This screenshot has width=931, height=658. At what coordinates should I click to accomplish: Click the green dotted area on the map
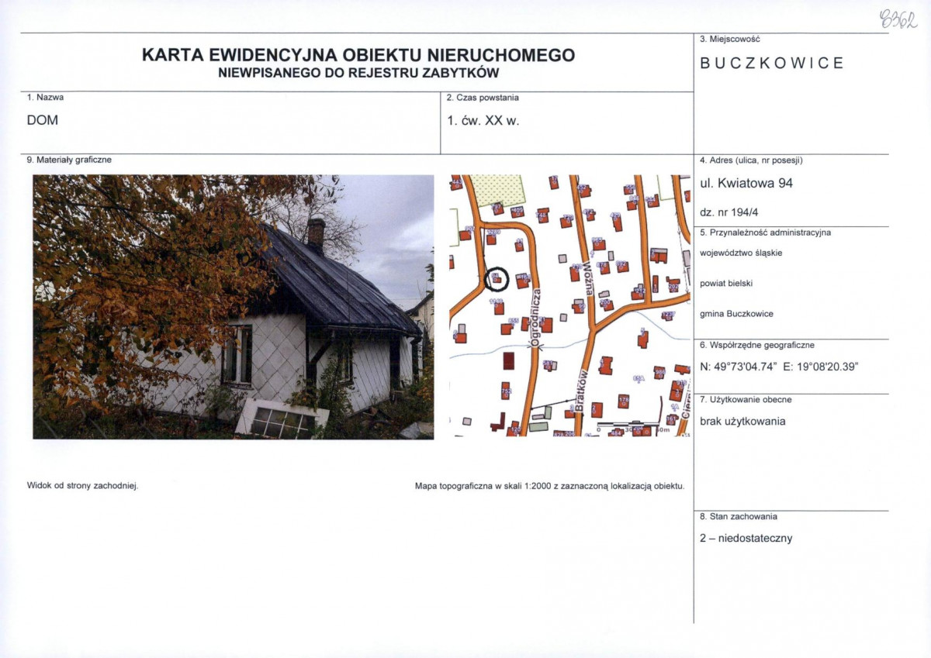pos(497,189)
